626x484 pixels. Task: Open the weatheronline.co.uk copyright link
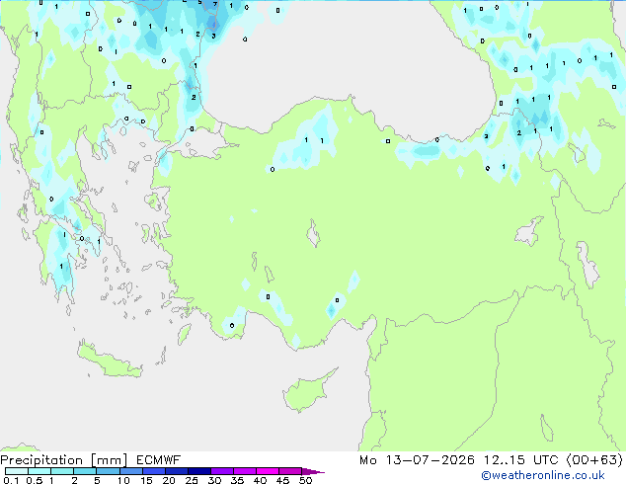coord(543,475)
